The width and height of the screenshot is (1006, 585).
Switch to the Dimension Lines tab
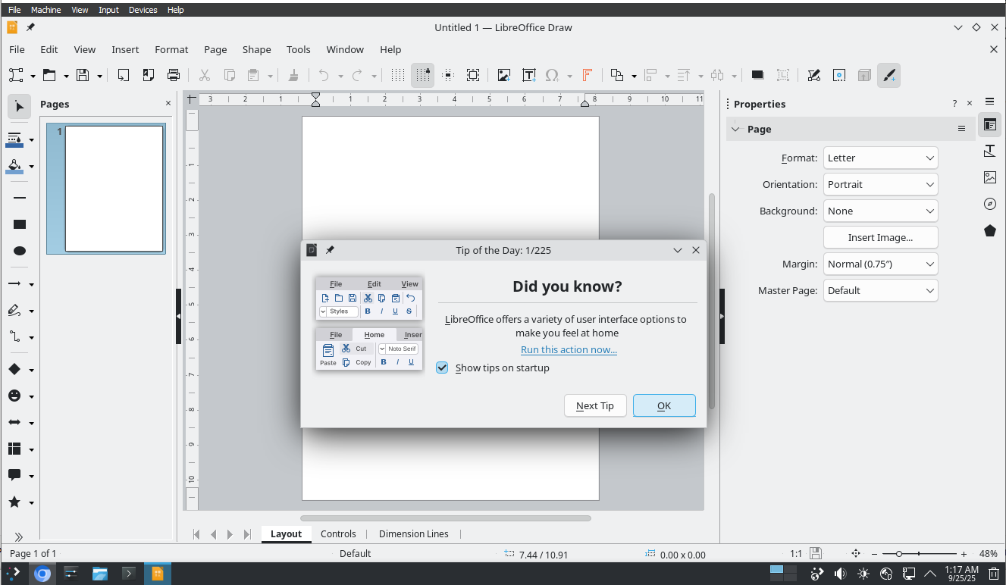tap(413, 533)
